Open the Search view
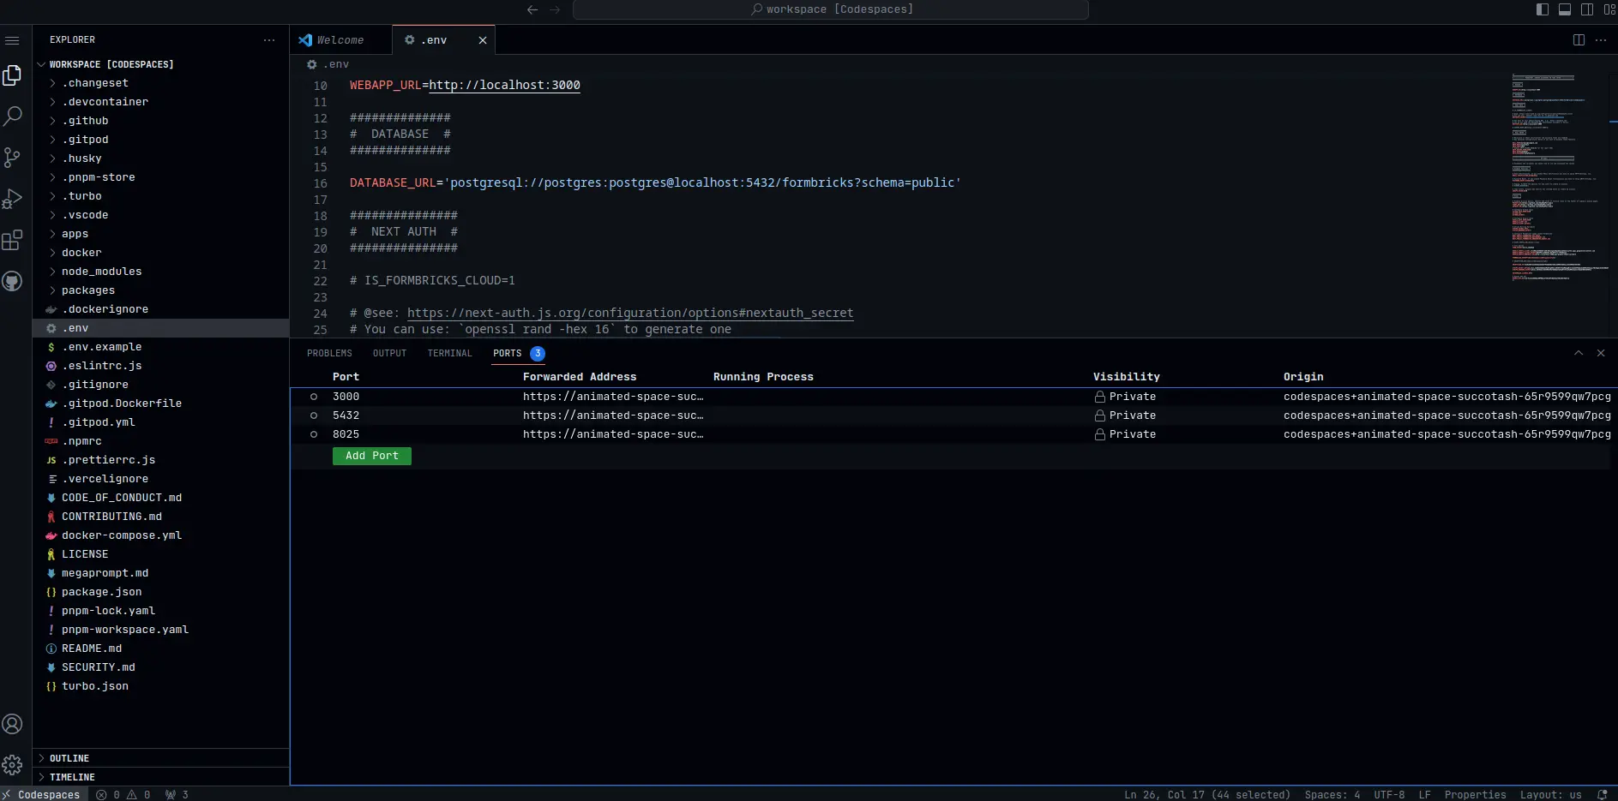 click(12, 117)
